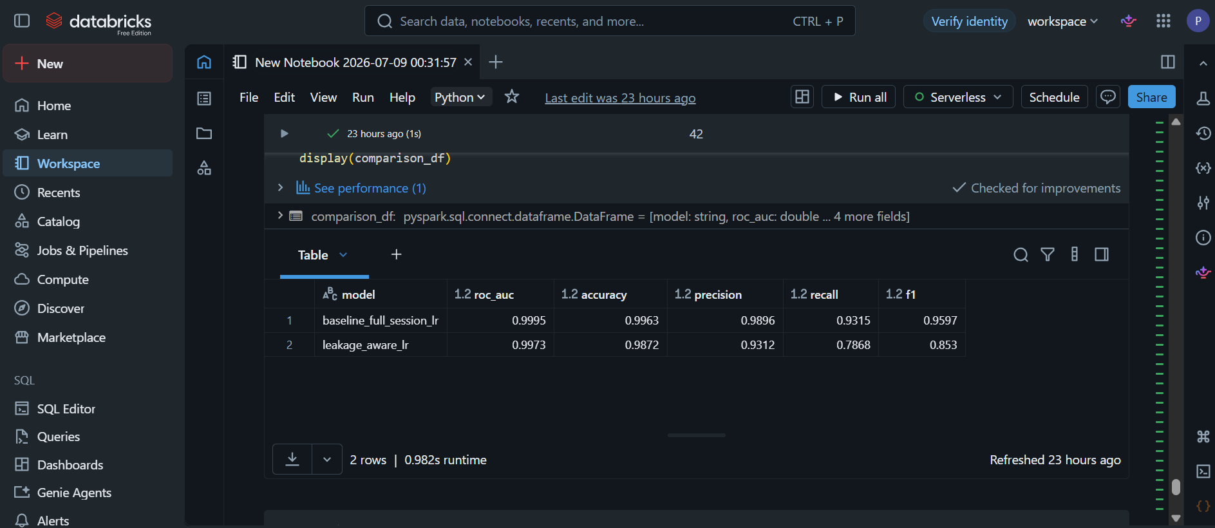Open the View menu
1215x528 pixels.
coord(323,97)
